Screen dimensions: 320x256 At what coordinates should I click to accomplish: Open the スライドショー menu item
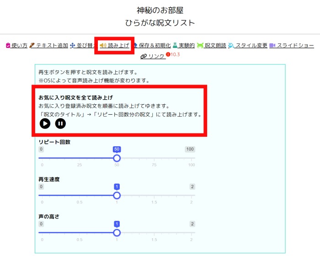point(295,46)
